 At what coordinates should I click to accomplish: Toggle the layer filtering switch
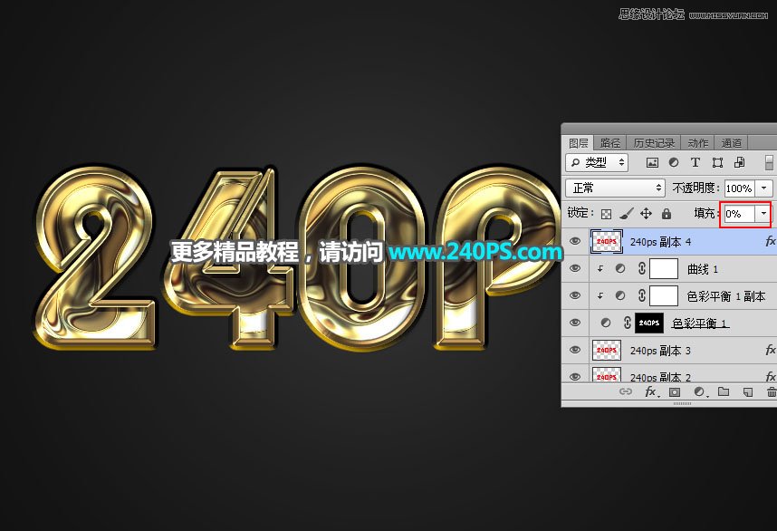coord(769,162)
